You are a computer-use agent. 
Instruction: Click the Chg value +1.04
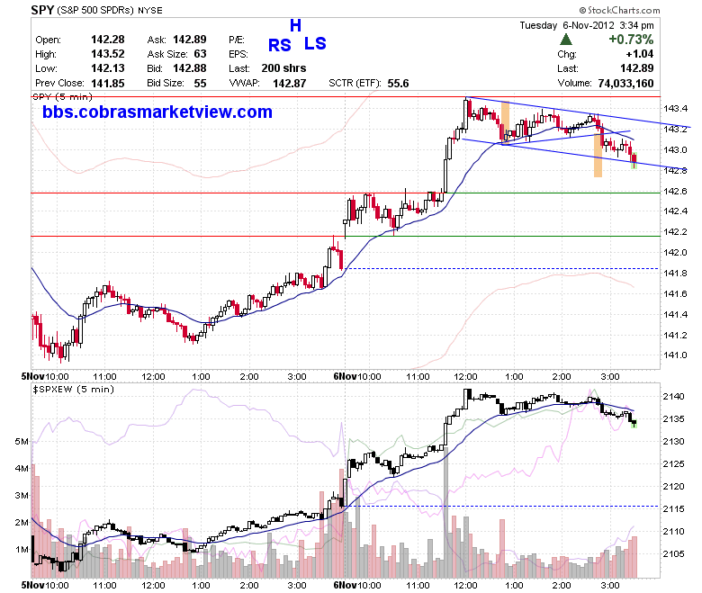(640, 54)
